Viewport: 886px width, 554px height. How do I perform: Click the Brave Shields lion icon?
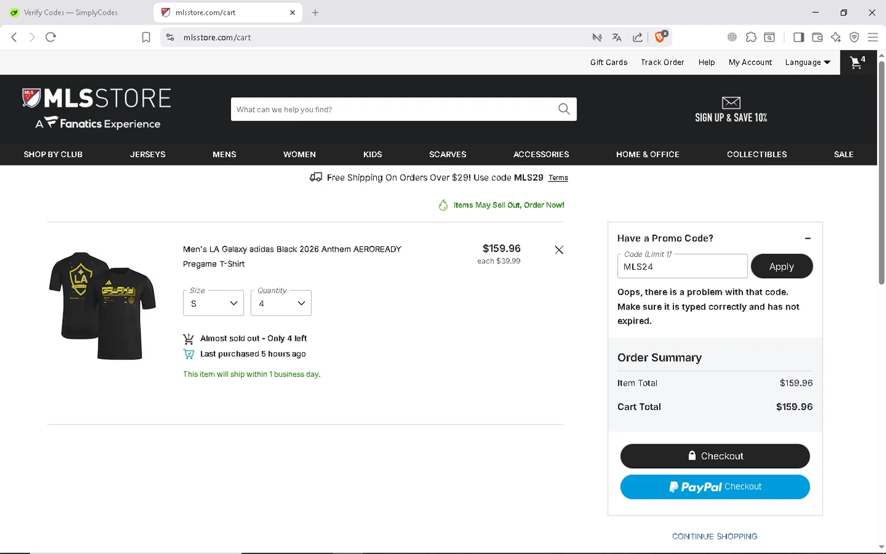click(661, 37)
